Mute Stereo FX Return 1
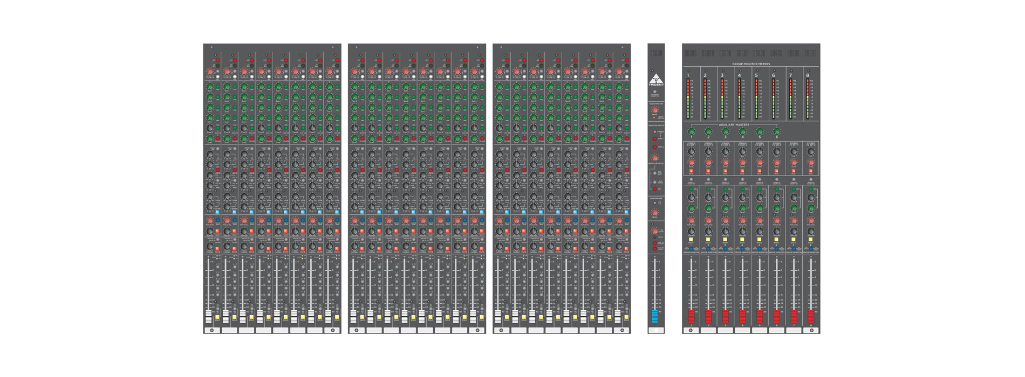Image resolution: width=1025 pixels, height=377 pixels. (691, 171)
